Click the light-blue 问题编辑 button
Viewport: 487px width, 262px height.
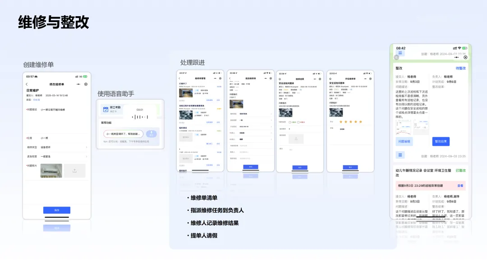[404, 141]
